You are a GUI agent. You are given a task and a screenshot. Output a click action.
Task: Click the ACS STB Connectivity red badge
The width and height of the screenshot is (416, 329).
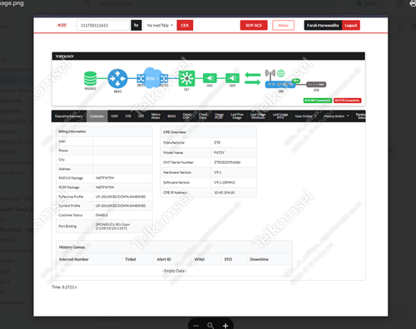coord(348,101)
